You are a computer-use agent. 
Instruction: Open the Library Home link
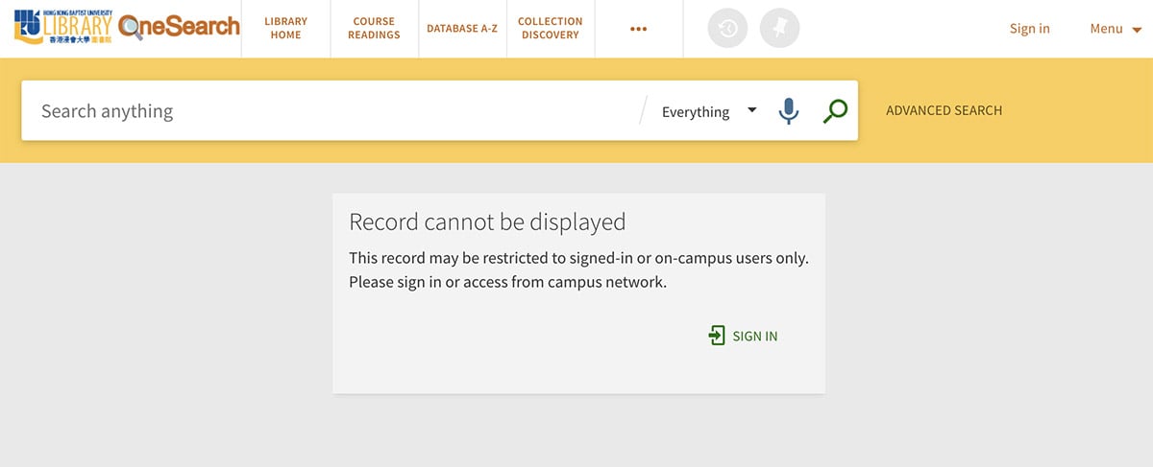[x=285, y=29]
